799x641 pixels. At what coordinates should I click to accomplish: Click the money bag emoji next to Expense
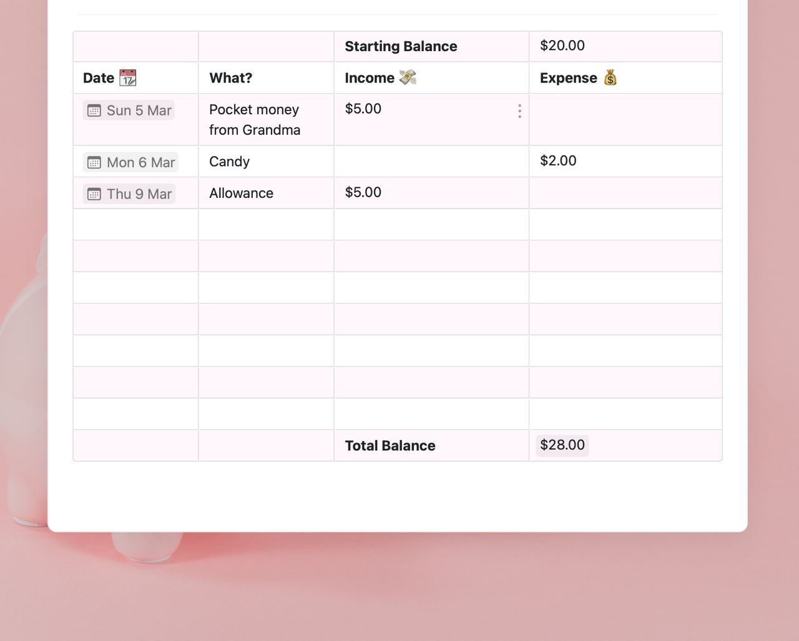point(610,77)
